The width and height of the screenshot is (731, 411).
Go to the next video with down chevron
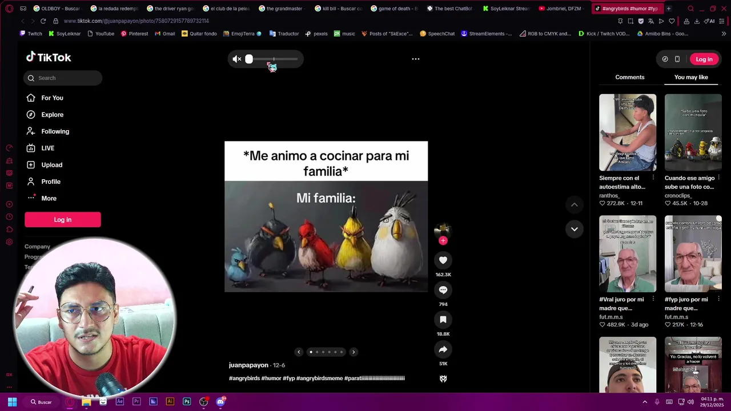tap(575, 229)
